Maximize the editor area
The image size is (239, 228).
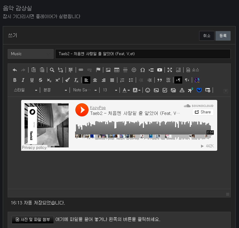point(170,70)
